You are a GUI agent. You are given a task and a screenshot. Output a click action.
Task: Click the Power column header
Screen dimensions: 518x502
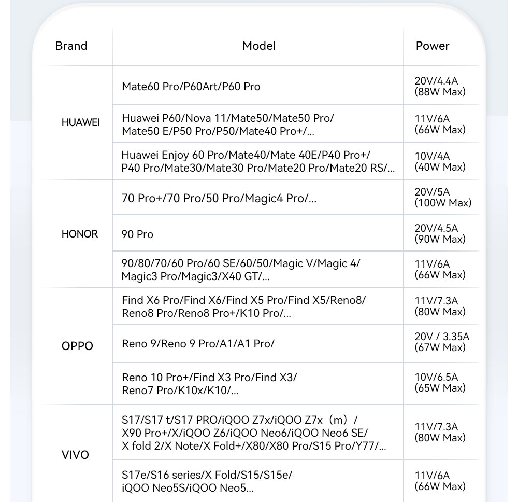(x=433, y=46)
